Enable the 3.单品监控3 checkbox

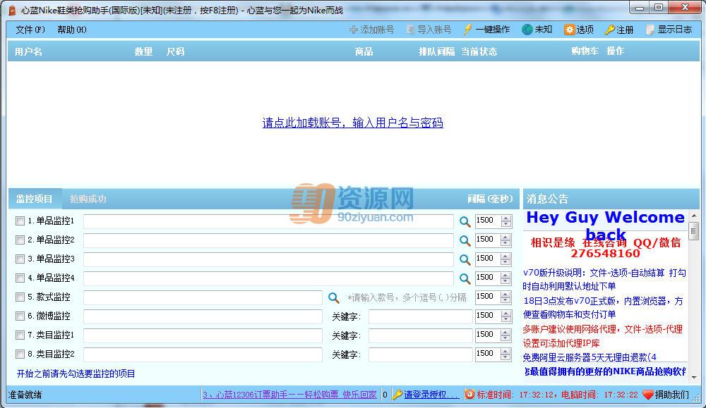point(20,259)
